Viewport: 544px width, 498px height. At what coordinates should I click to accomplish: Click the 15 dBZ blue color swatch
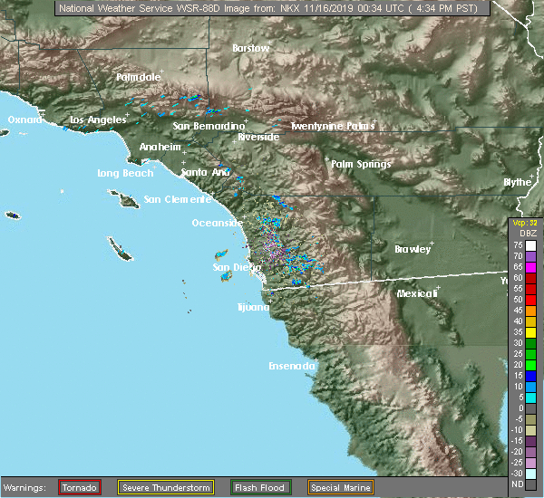tap(530, 376)
